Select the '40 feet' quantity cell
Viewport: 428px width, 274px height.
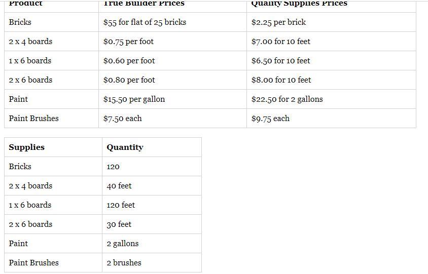point(152,186)
